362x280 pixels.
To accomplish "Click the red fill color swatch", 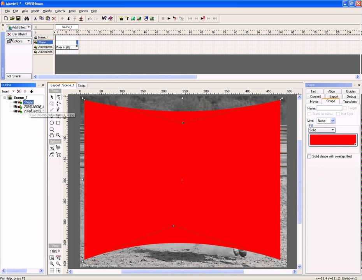I will pos(333,140).
